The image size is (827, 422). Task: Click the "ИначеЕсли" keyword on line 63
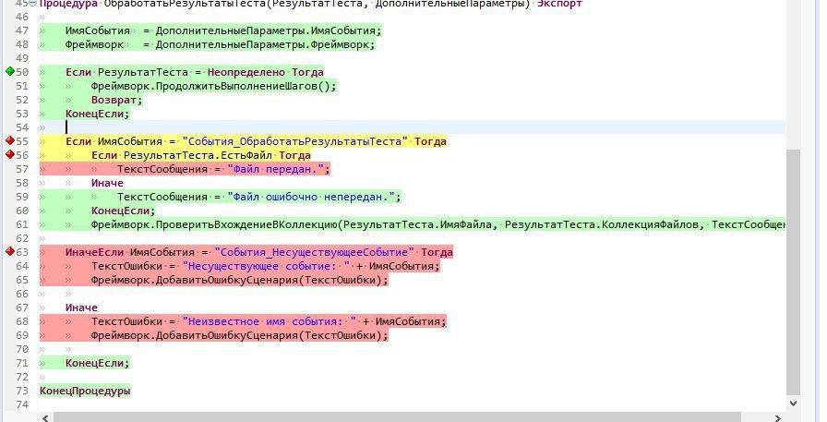[x=94, y=252]
